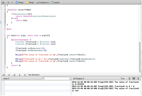This screenshot has height=96, width=142.
Task: Go forward with the right arrow
Action: point(12,3)
